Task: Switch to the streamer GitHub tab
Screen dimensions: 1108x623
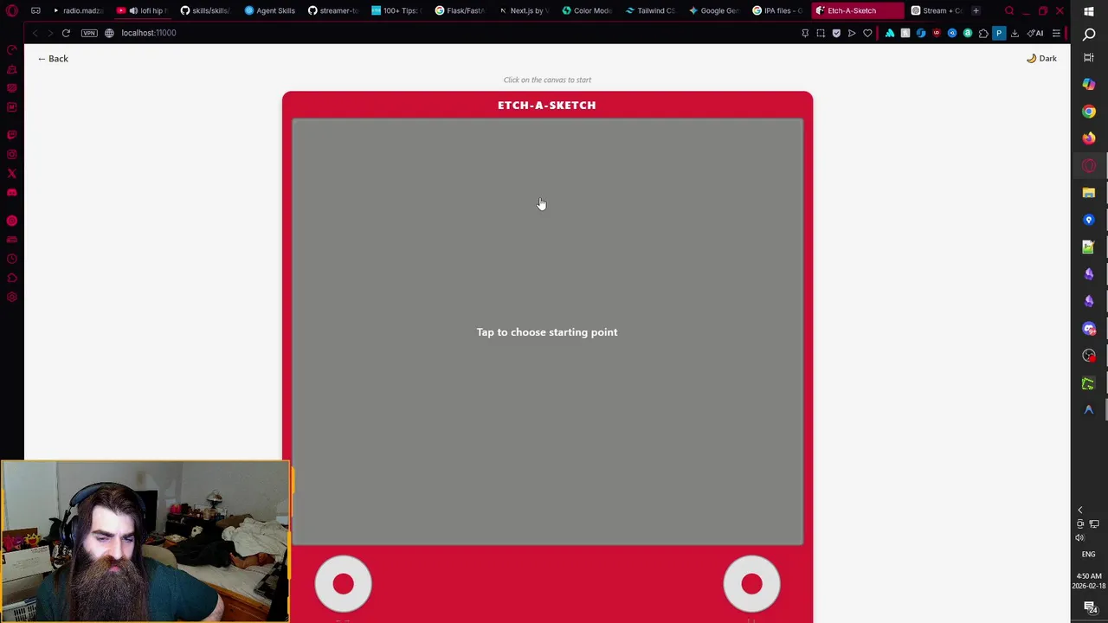Action: (x=334, y=10)
